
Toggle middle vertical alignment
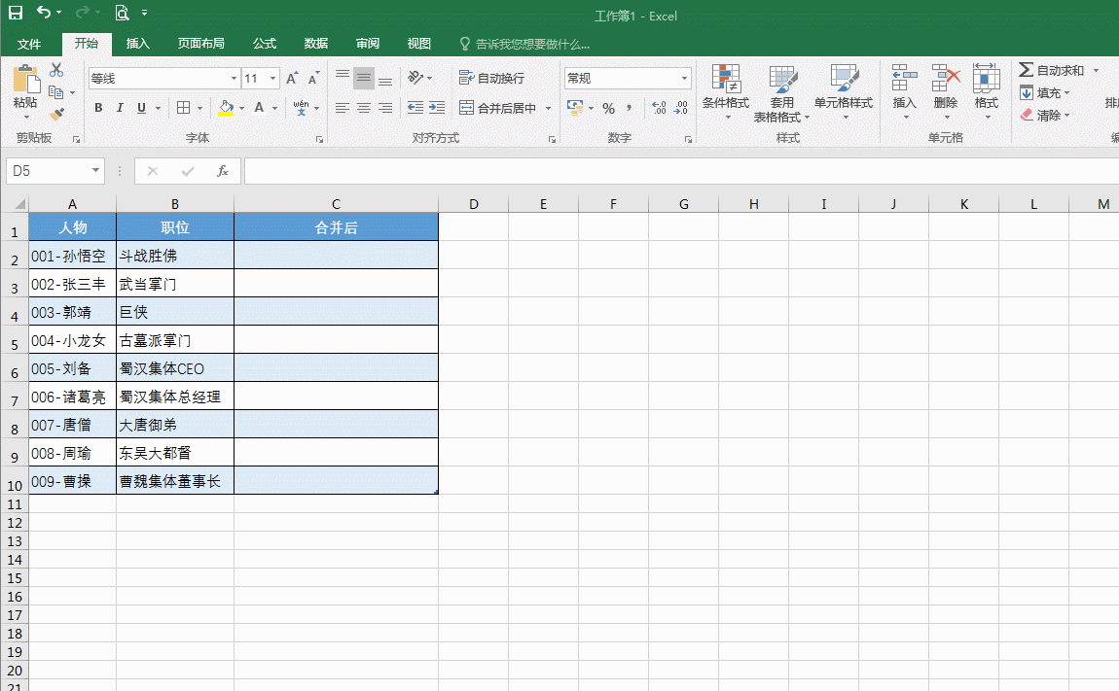point(364,77)
